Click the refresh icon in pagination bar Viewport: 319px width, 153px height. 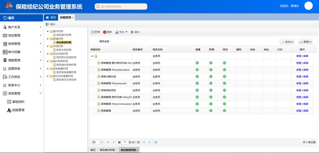pyautogui.click(x=156, y=142)
